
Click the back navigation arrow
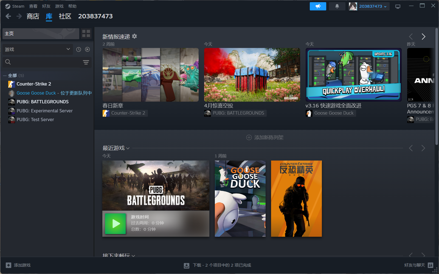8,16
